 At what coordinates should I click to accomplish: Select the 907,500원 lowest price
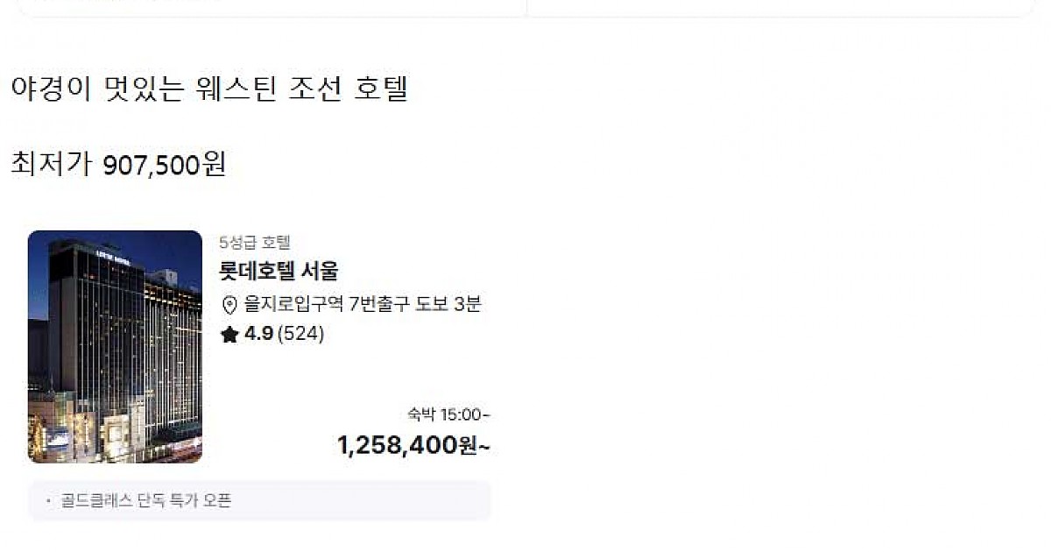[x=165, y=164]
